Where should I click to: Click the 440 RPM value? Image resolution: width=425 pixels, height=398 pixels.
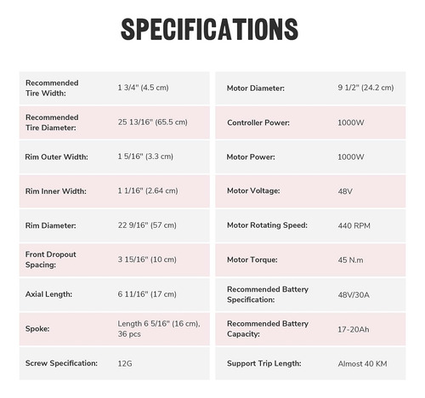(354, 226)
